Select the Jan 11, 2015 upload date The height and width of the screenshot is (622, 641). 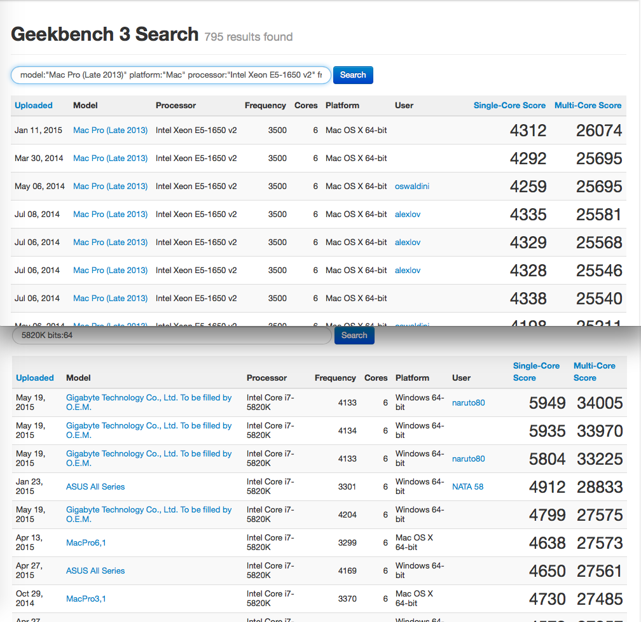coord(38,130)
